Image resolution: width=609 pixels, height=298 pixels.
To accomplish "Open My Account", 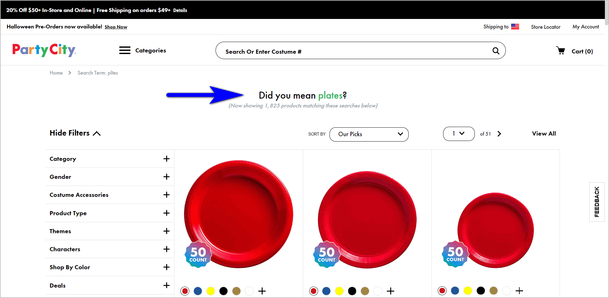I will click(585, 27).
